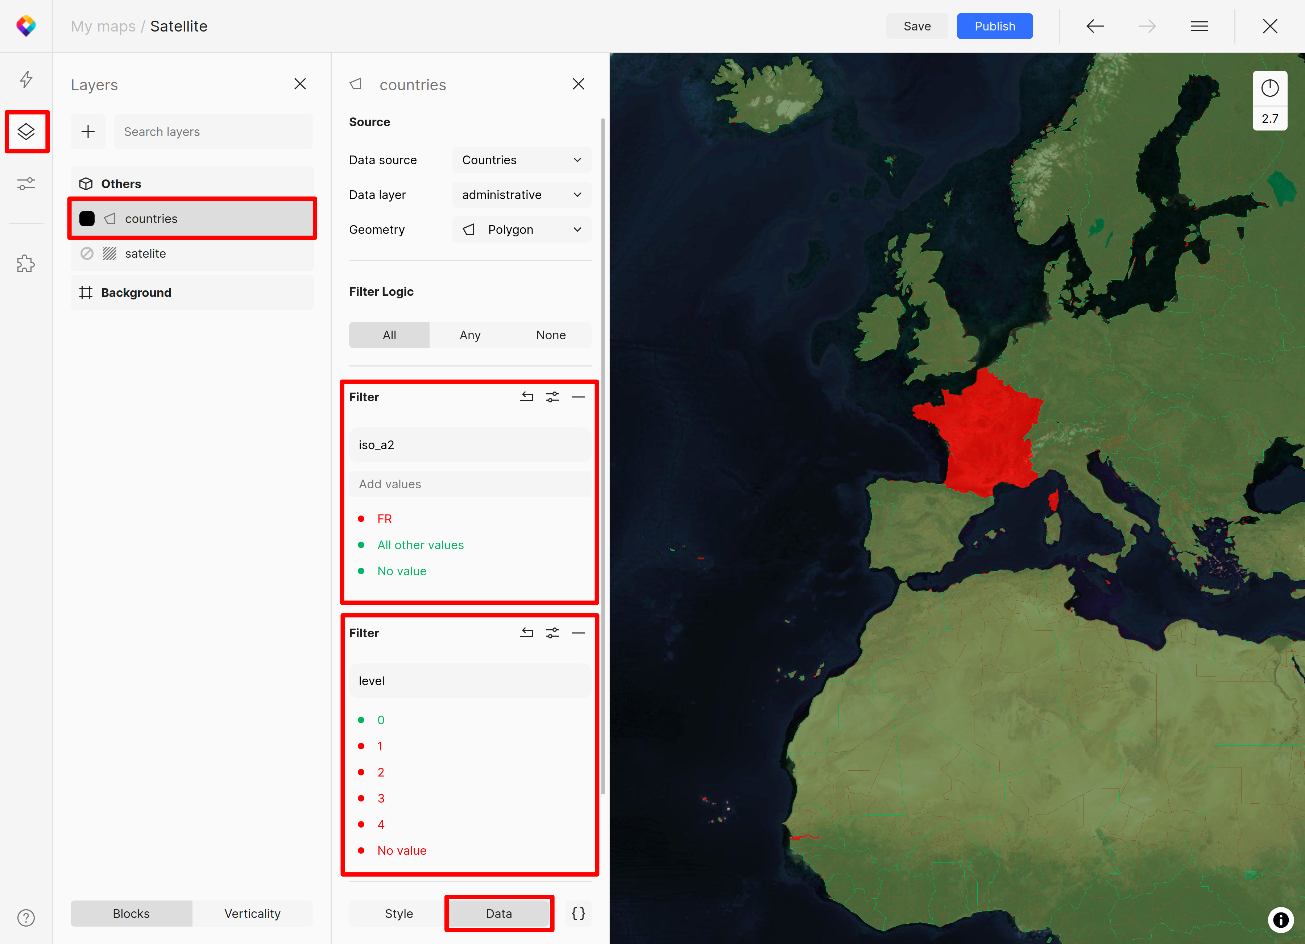This screenshot has width=1305, height=944.
Task: Switch to the Style tab
Action: click(399, 914)
